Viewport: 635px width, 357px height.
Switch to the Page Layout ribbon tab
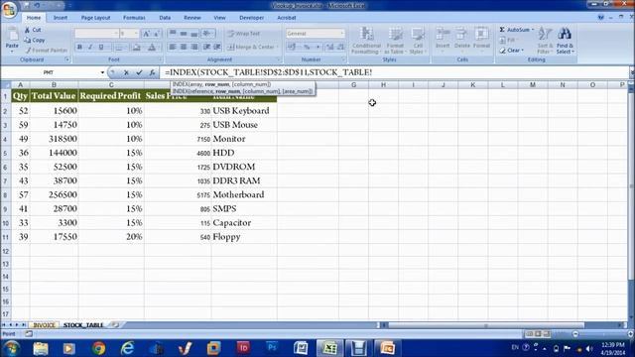click(x=95, y=18)
